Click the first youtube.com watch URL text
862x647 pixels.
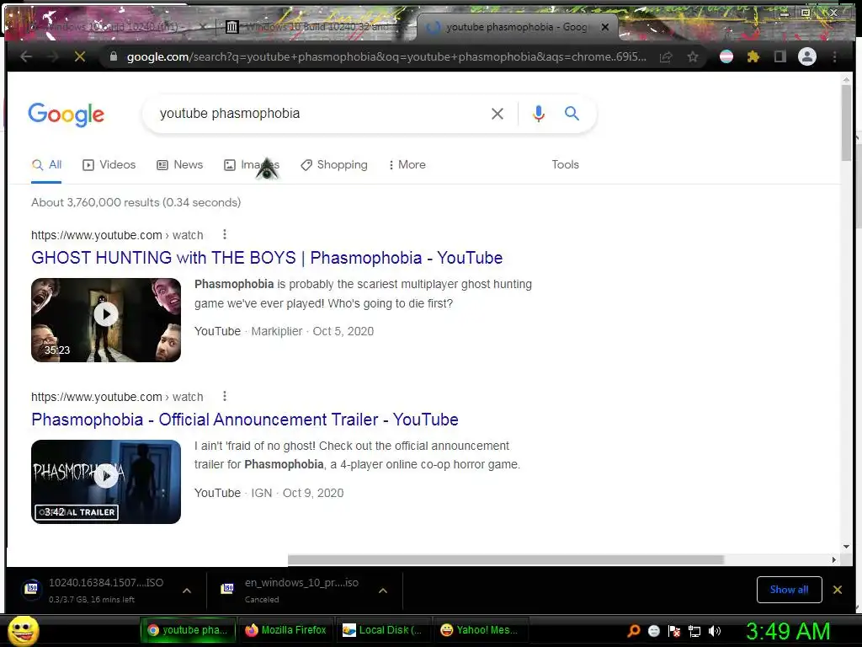117,235
